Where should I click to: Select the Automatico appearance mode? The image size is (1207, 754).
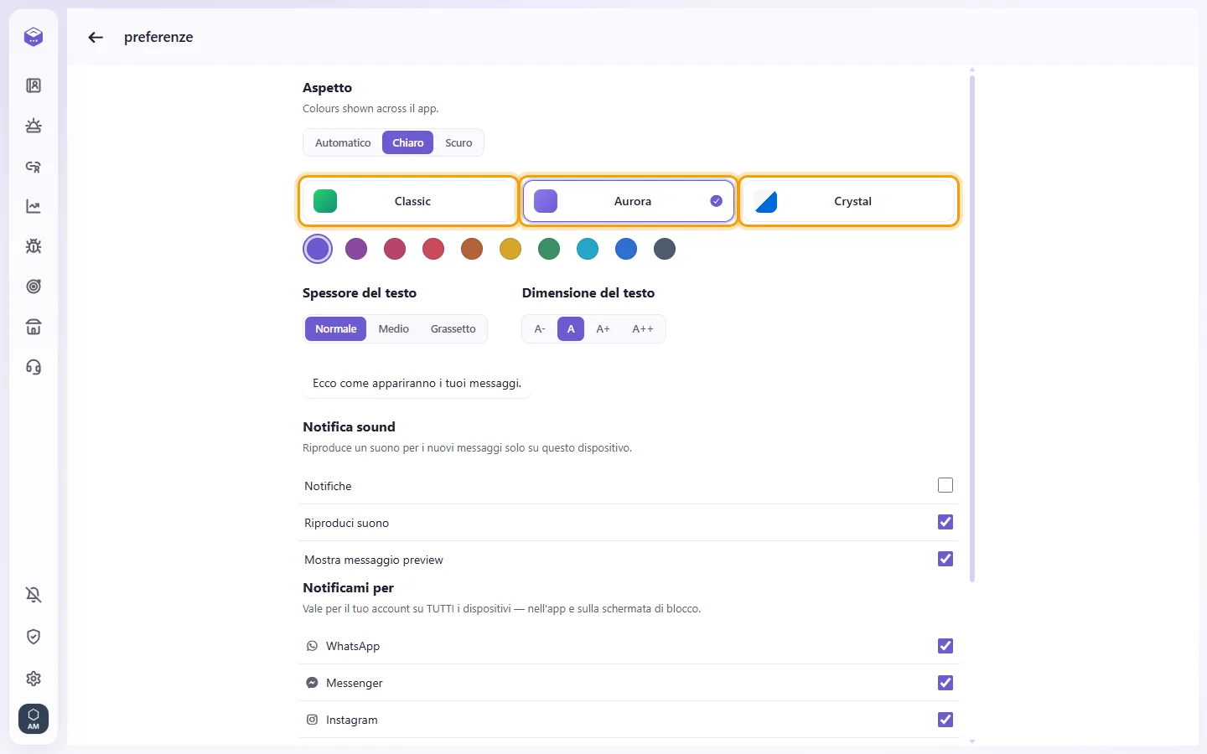click(x=343, y=142)
